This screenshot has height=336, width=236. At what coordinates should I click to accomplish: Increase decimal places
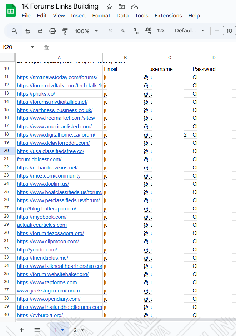pos(148,31)
